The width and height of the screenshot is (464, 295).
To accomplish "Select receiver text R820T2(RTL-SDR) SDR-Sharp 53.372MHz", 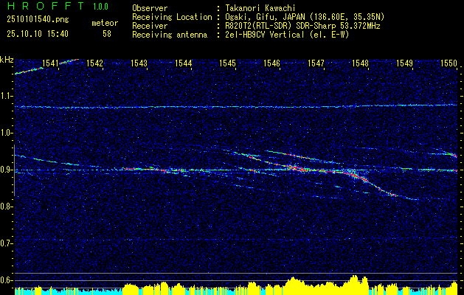I will [x=302, y=26].
